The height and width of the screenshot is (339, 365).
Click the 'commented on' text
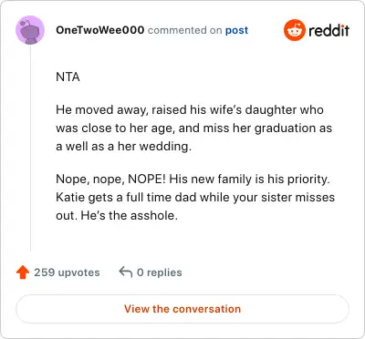pos(185,30)
